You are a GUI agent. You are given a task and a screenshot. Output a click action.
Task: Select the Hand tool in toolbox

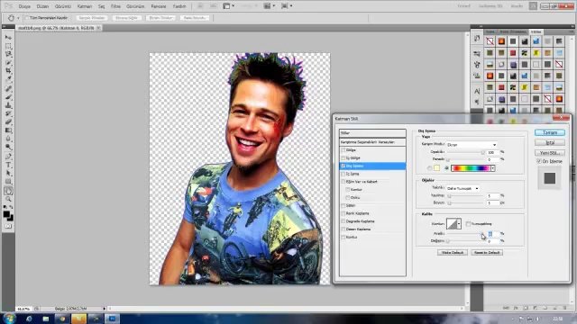tap(8, 191)
